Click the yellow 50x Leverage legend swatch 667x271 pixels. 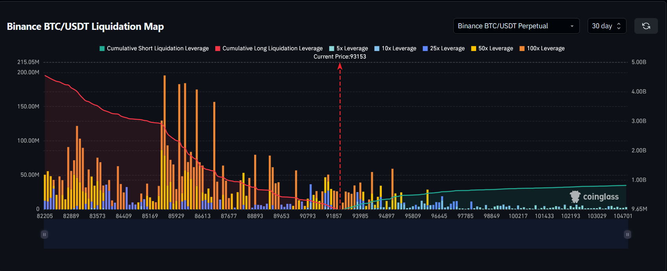tap(473, 48)
